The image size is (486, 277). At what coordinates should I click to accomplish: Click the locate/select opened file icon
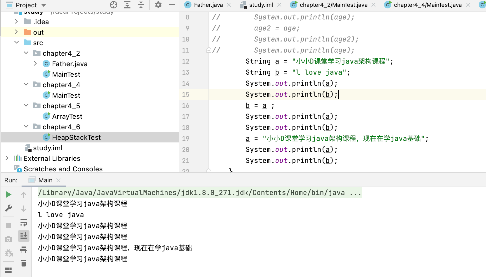(114, 5)
